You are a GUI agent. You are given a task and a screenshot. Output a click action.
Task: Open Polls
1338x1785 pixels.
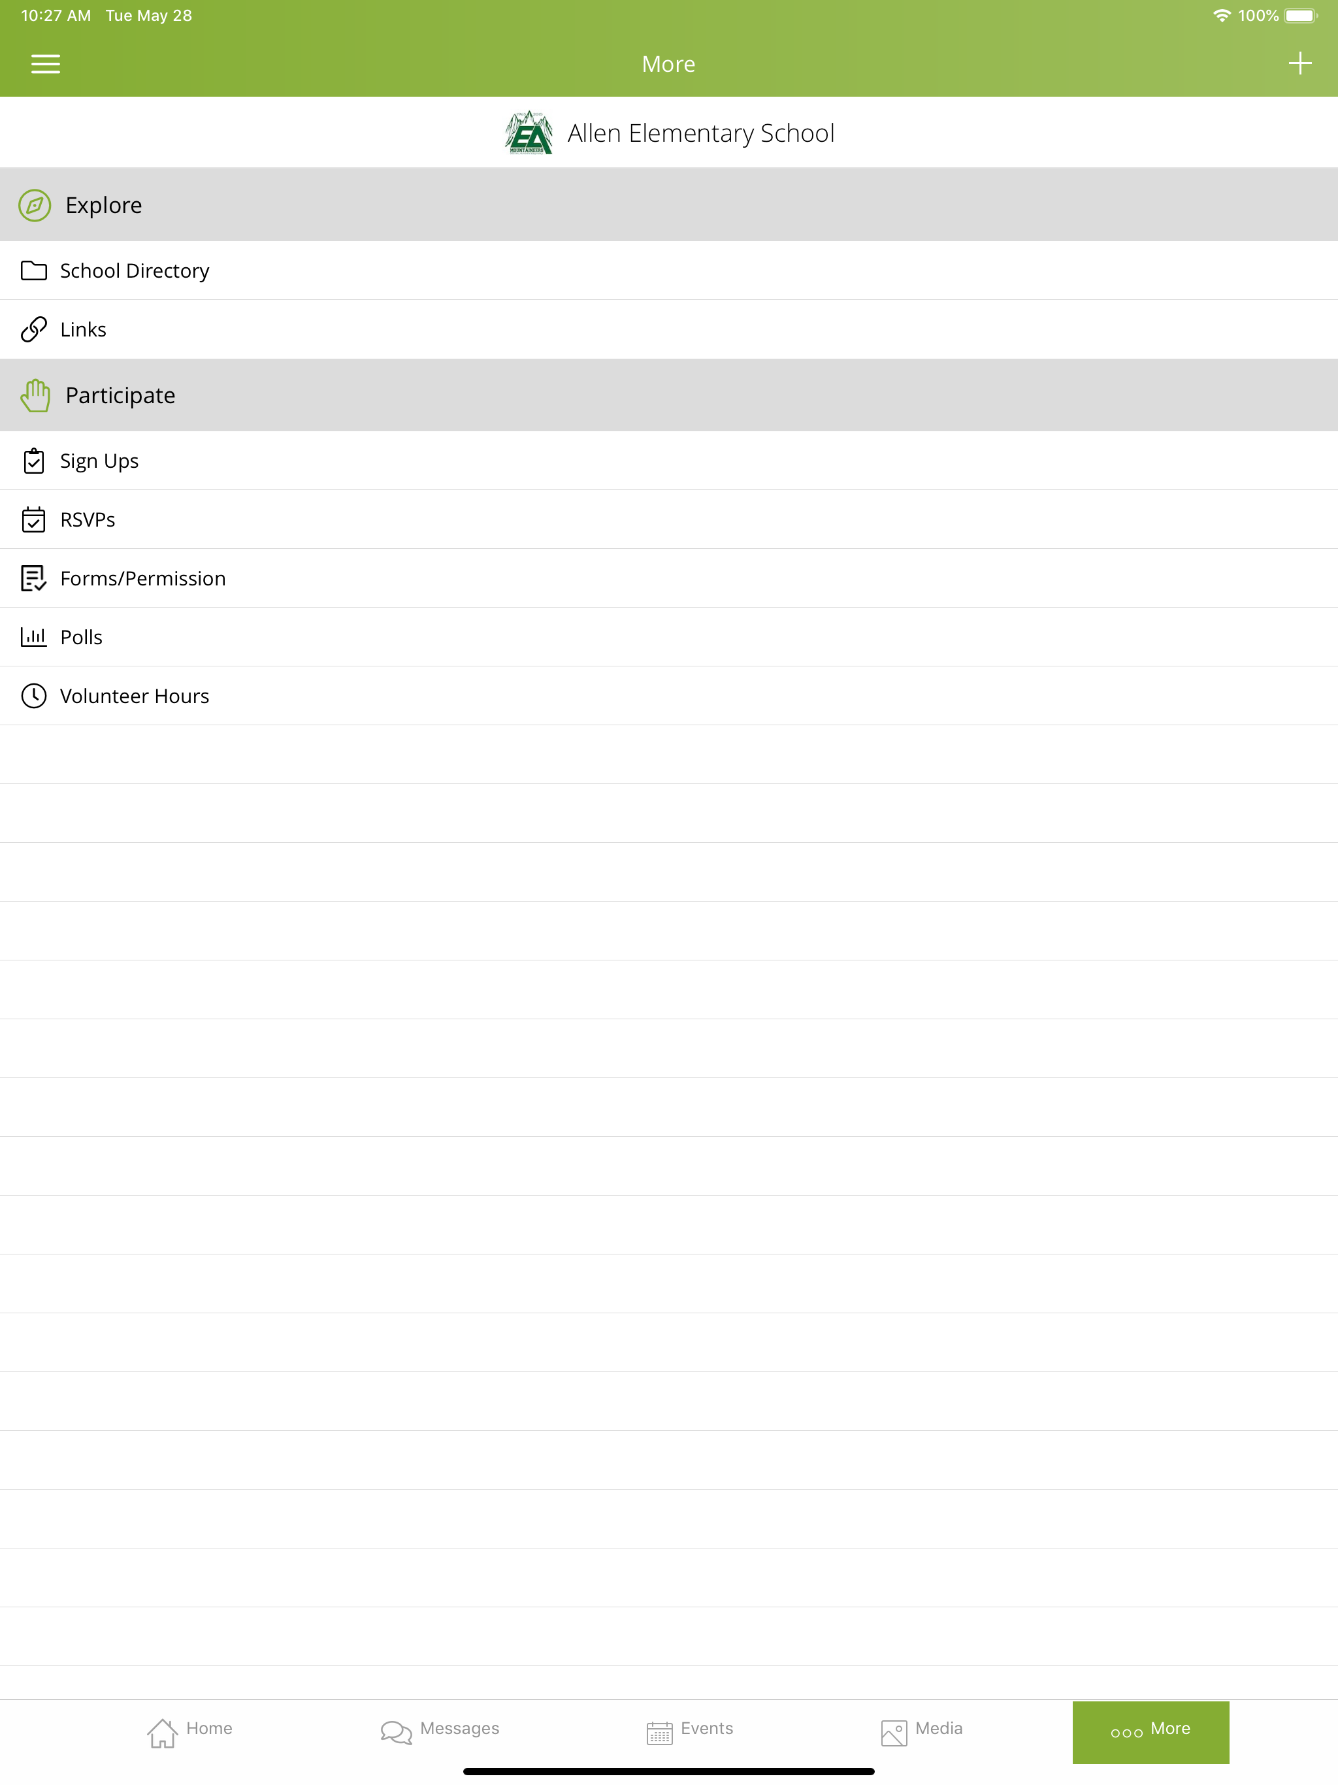pos(669,636)
